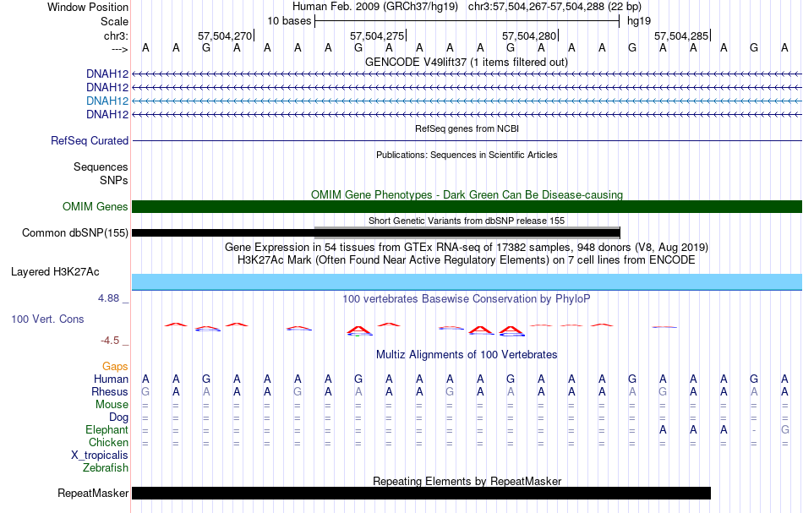This screenshot has height=513, width=803.
Task: Click the Common dbSNP(155) track label
Action: pyautogui.click(x=74, y=233)
